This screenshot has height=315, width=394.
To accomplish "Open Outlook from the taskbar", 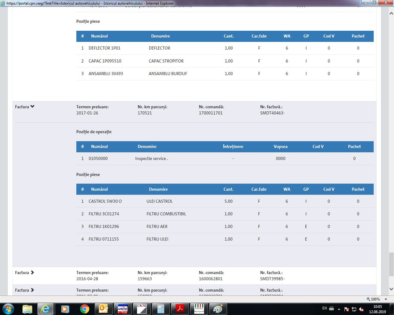I will [103, 309].
